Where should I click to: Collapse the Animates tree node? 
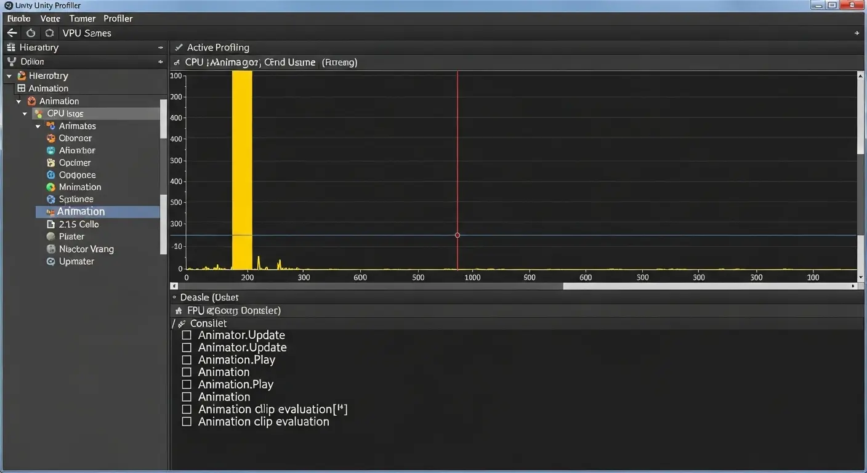tap(38, 126)
